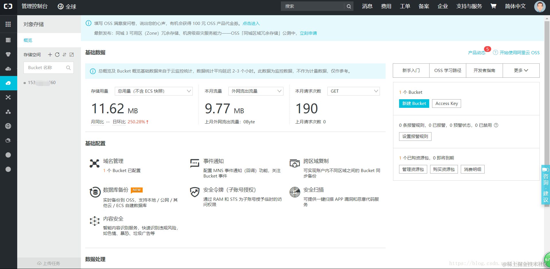Select the active OSS cloud sidebar icon
Viewport: 550px width, 269px height.
tap(8, 83)
